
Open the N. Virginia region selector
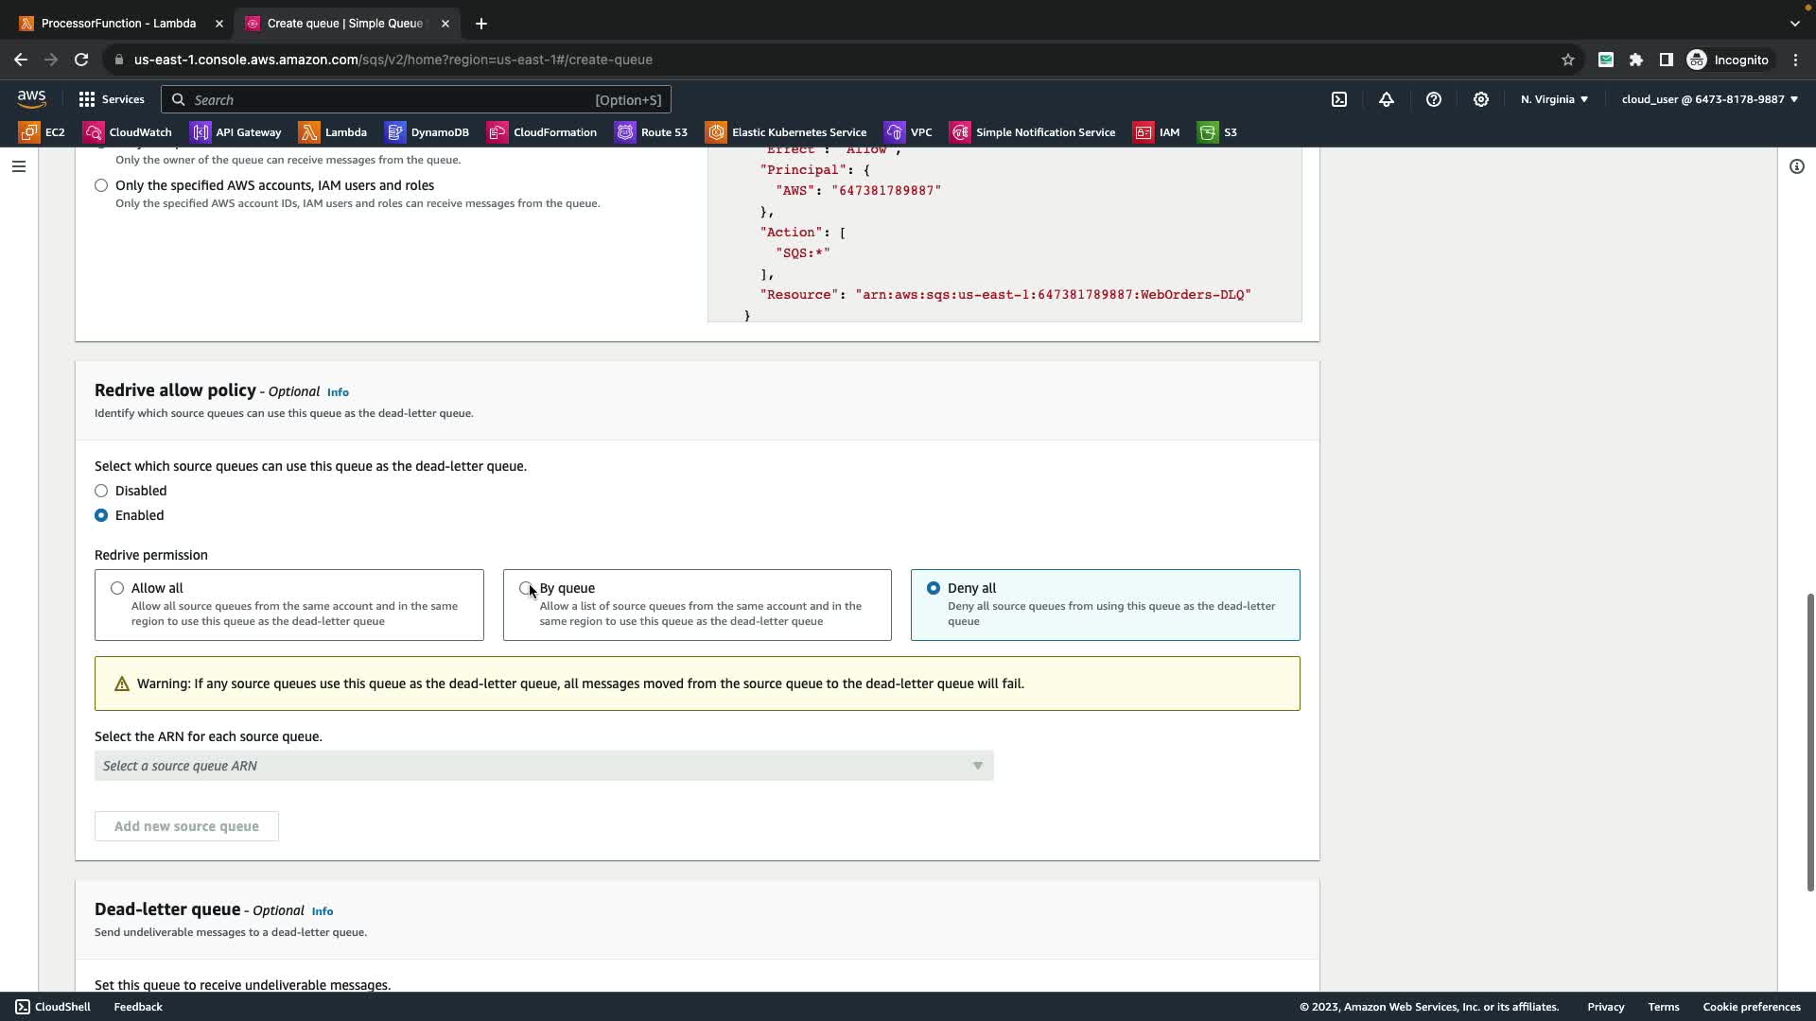[x=1554, y=99]
